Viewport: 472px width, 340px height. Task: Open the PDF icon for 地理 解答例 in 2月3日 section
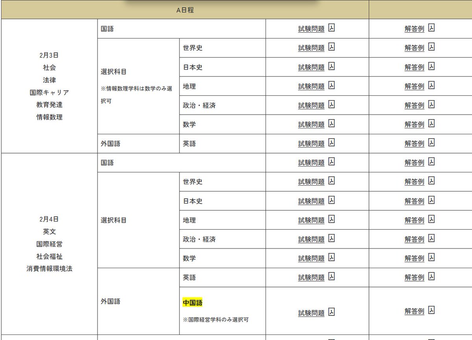tap(432, 86)
